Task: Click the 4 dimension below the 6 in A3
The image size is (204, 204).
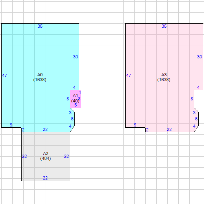Action: (x=194, y=126)
